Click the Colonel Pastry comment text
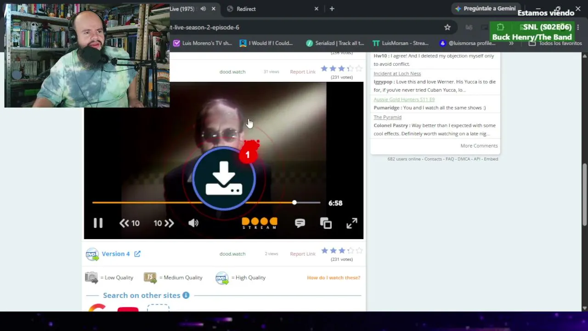This screenshot has width=588, height=331. click(x=435, y=130)
